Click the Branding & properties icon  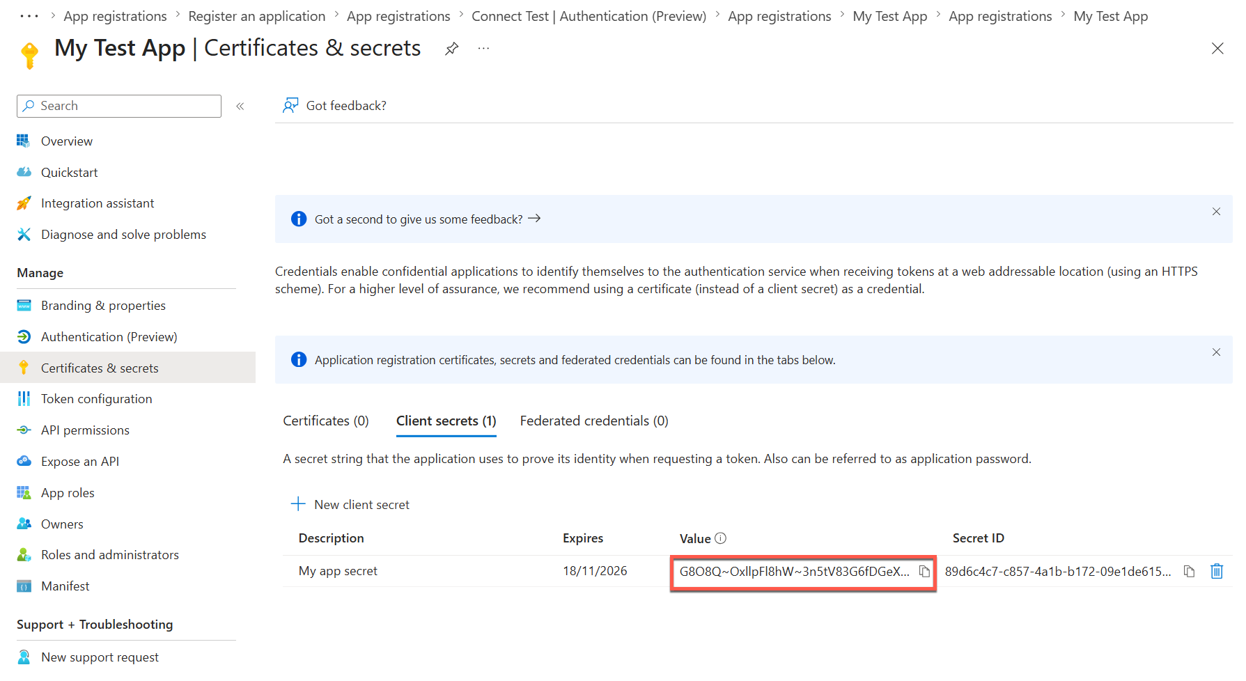(24, 306)
